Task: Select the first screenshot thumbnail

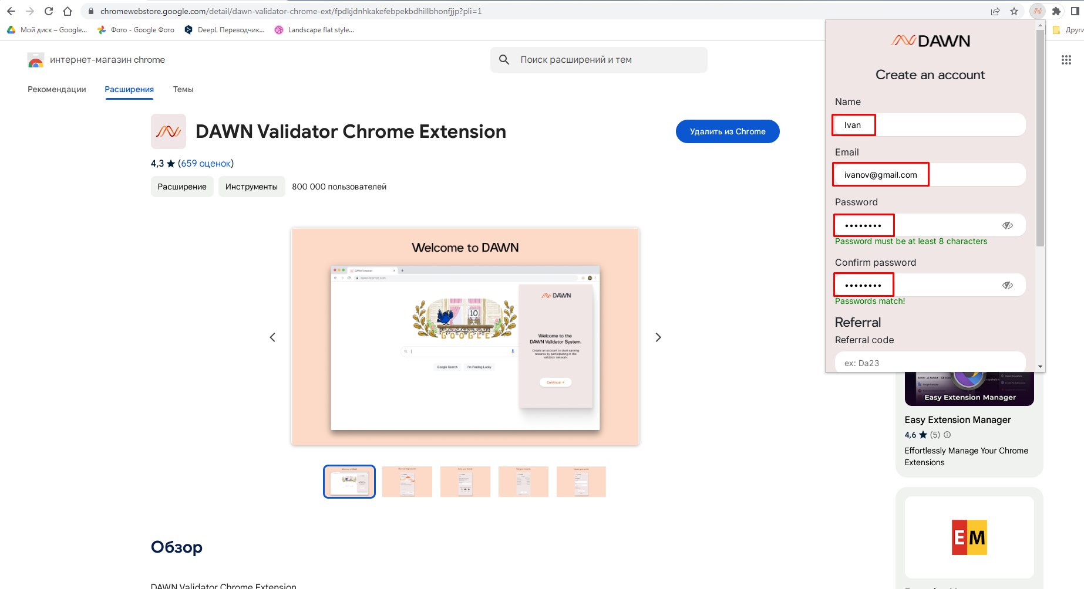Action: (x=349, y=482)
